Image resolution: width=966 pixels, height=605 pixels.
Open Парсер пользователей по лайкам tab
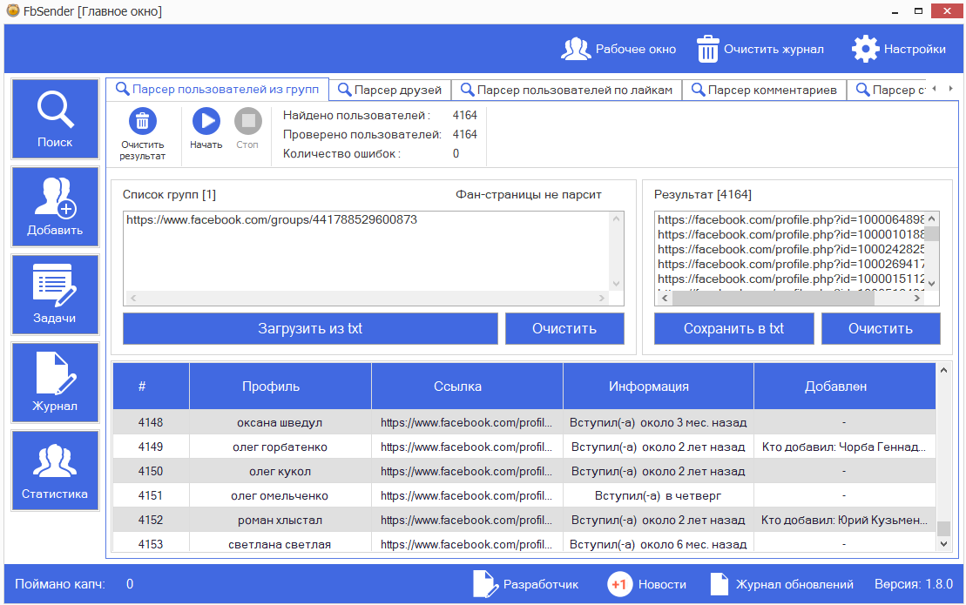point(567,90)
